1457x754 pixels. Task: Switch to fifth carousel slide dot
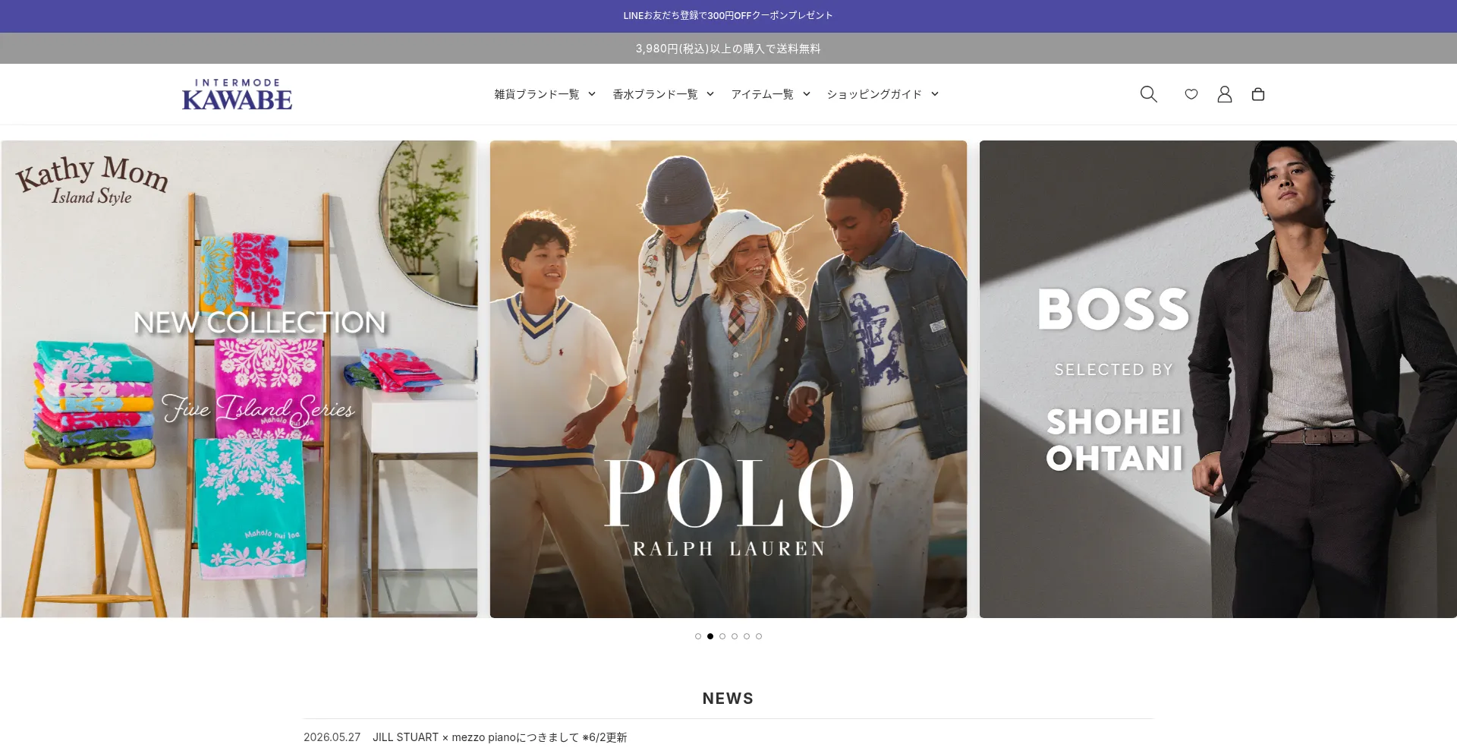(747, 636)
